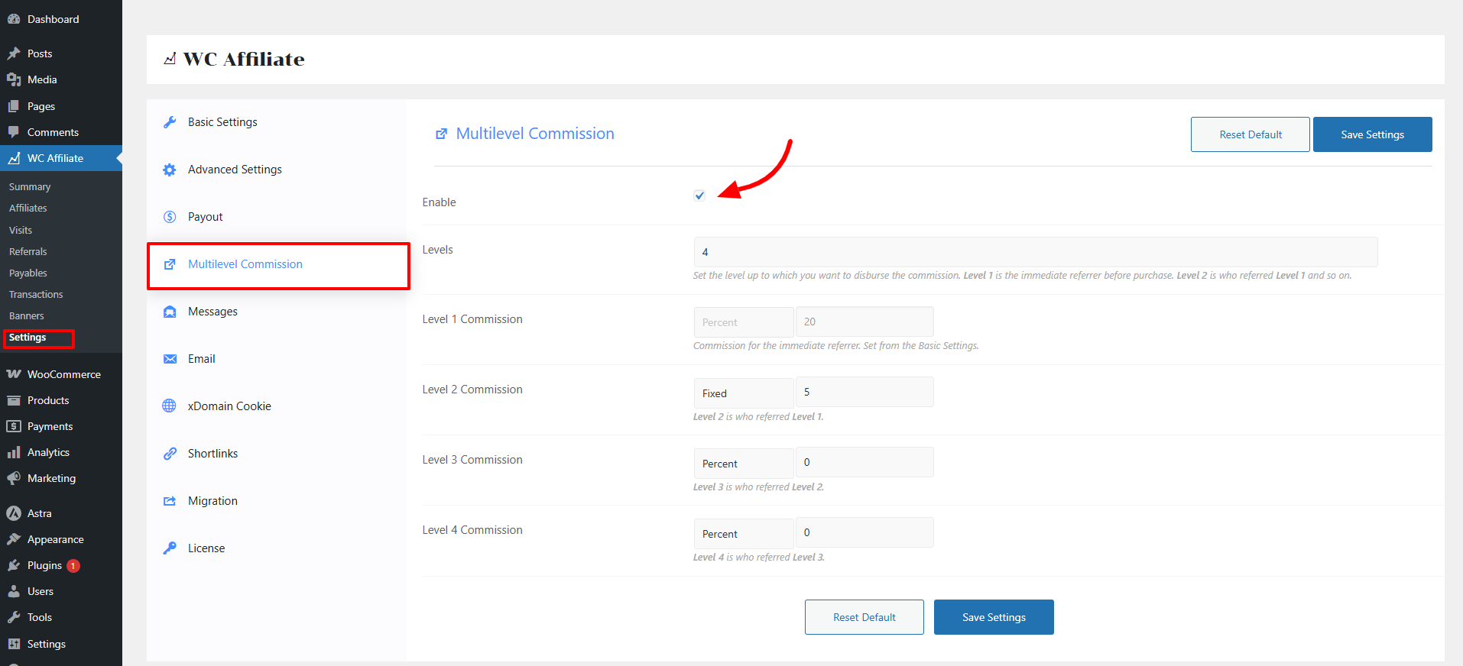The height and width of the screenshot is (666, 1463).
Task: Open the Banners submenu item
Action: click(27, 315)
